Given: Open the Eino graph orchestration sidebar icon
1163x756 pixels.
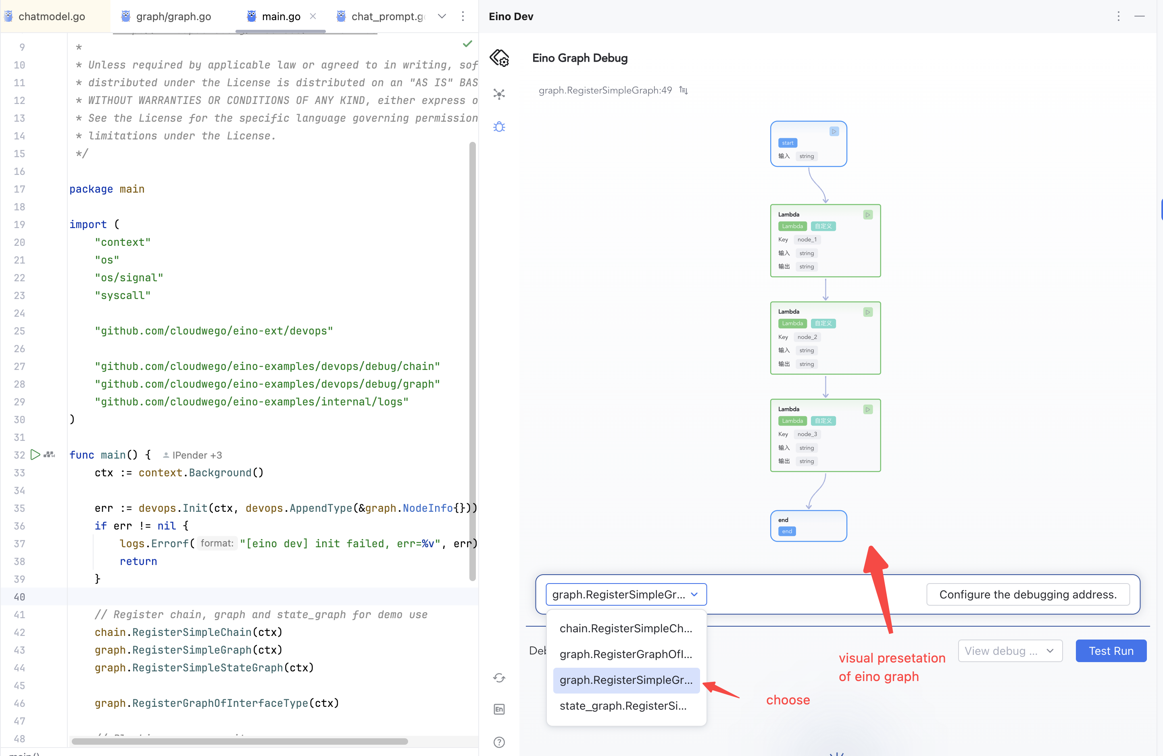Looking at the screenshot, I should [x=499, y=94].
